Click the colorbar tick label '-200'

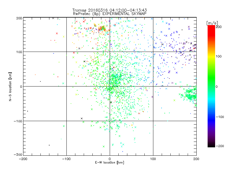[220, 146]
